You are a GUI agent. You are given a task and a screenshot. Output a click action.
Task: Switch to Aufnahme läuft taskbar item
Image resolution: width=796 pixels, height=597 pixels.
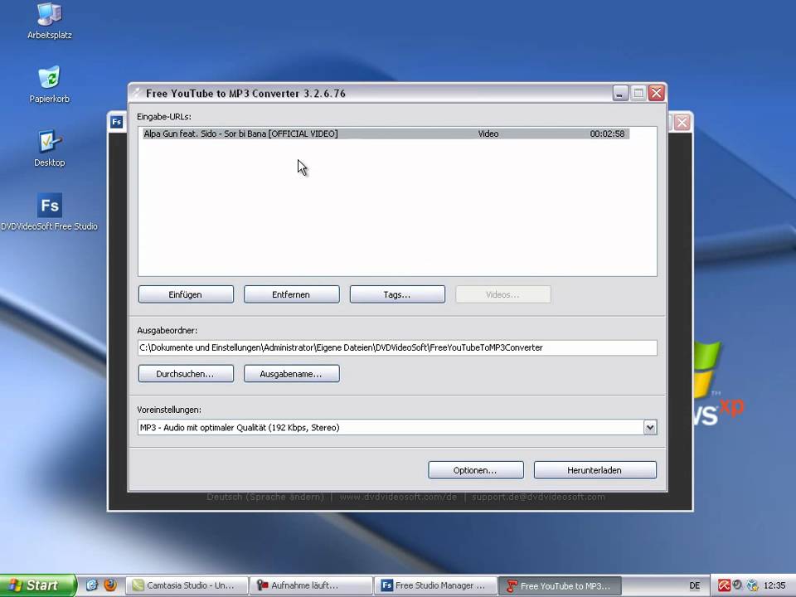311,585
